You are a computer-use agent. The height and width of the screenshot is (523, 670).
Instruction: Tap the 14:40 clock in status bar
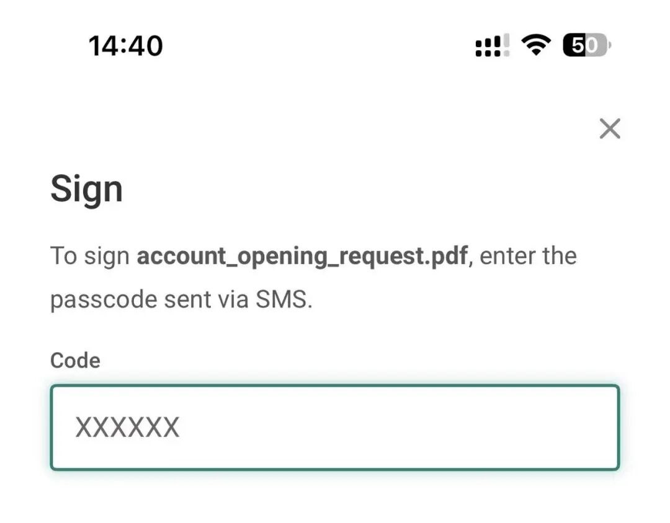click(x=126, y=46)
